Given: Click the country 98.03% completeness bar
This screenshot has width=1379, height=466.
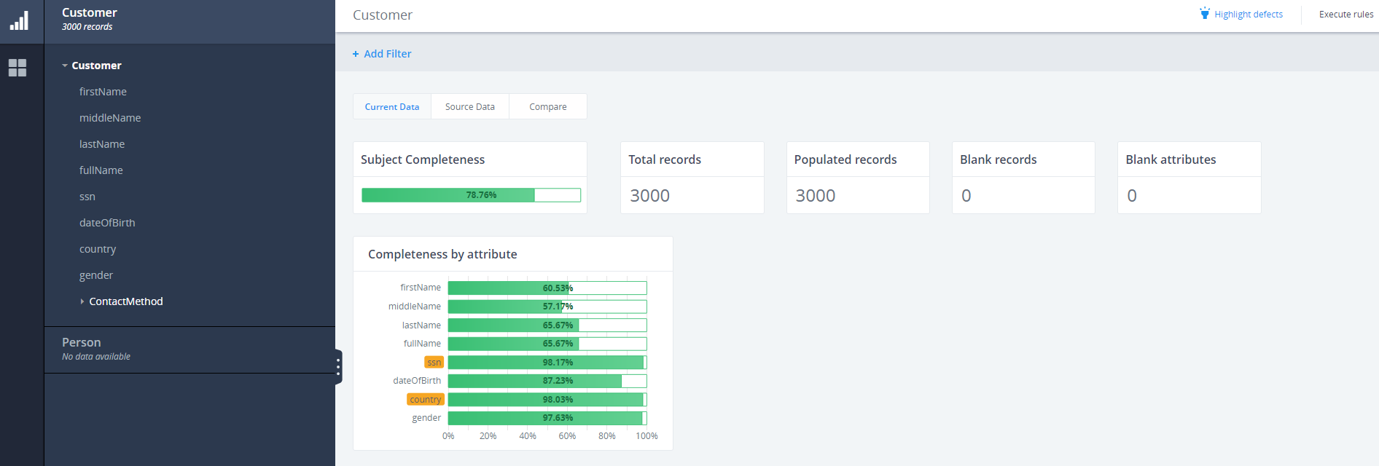Looking at the screenshot, I should [x=547, y=400].
